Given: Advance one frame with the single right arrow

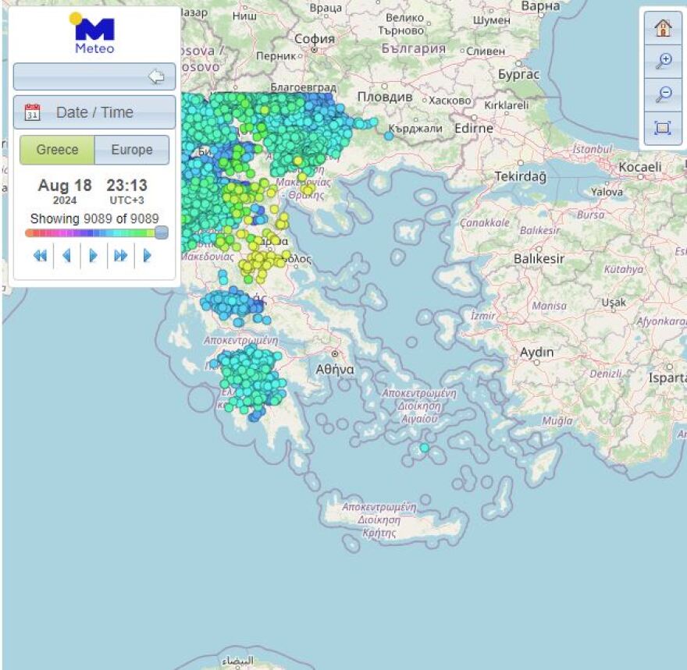Looking at the screenshot, I should (x=92, y=254).
